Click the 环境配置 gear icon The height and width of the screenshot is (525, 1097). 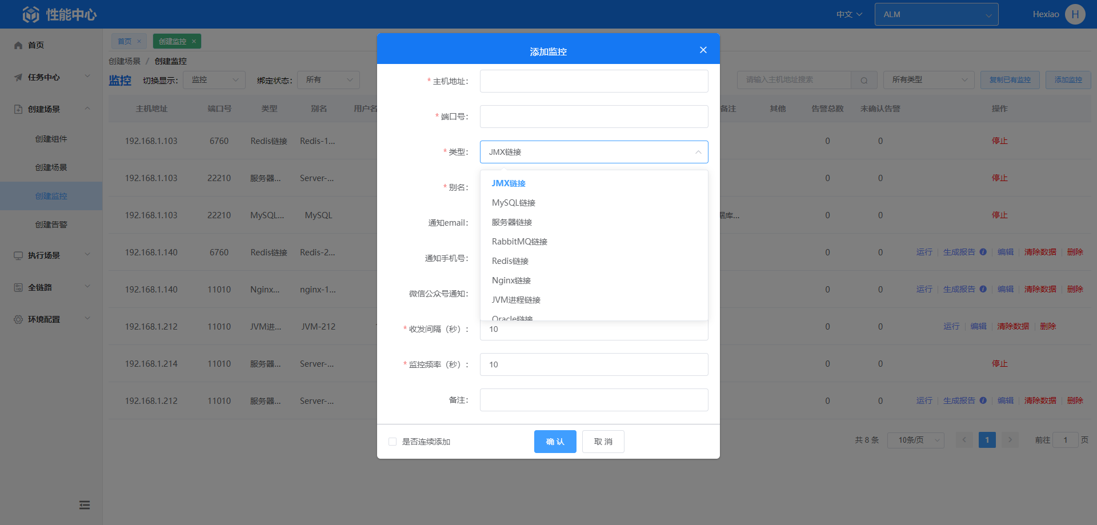point(18,319)
